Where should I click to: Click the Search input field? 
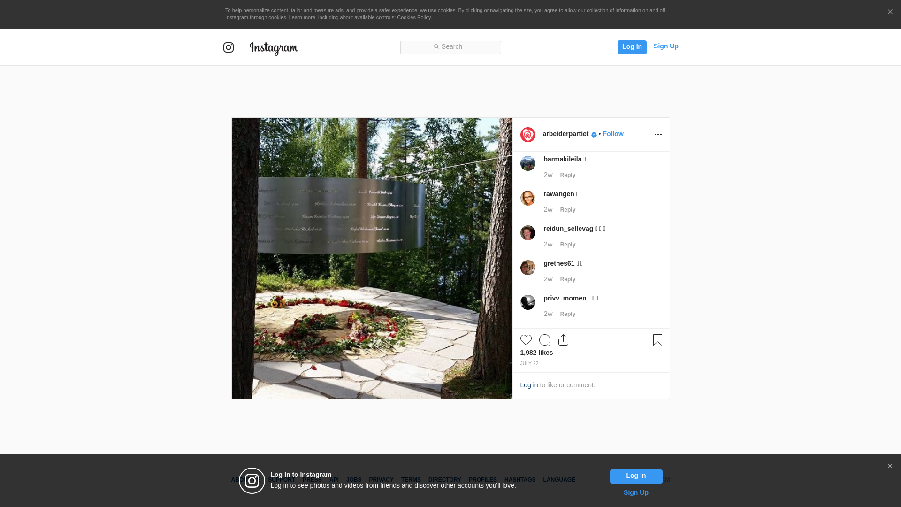click(x=450, y=47)
